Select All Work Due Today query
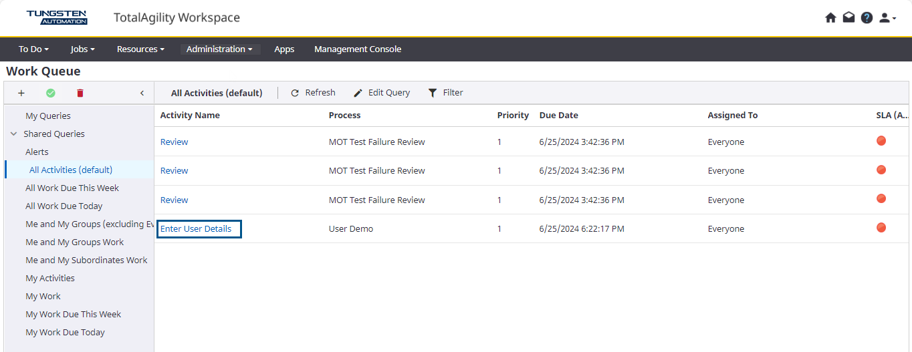 [64, 206]
